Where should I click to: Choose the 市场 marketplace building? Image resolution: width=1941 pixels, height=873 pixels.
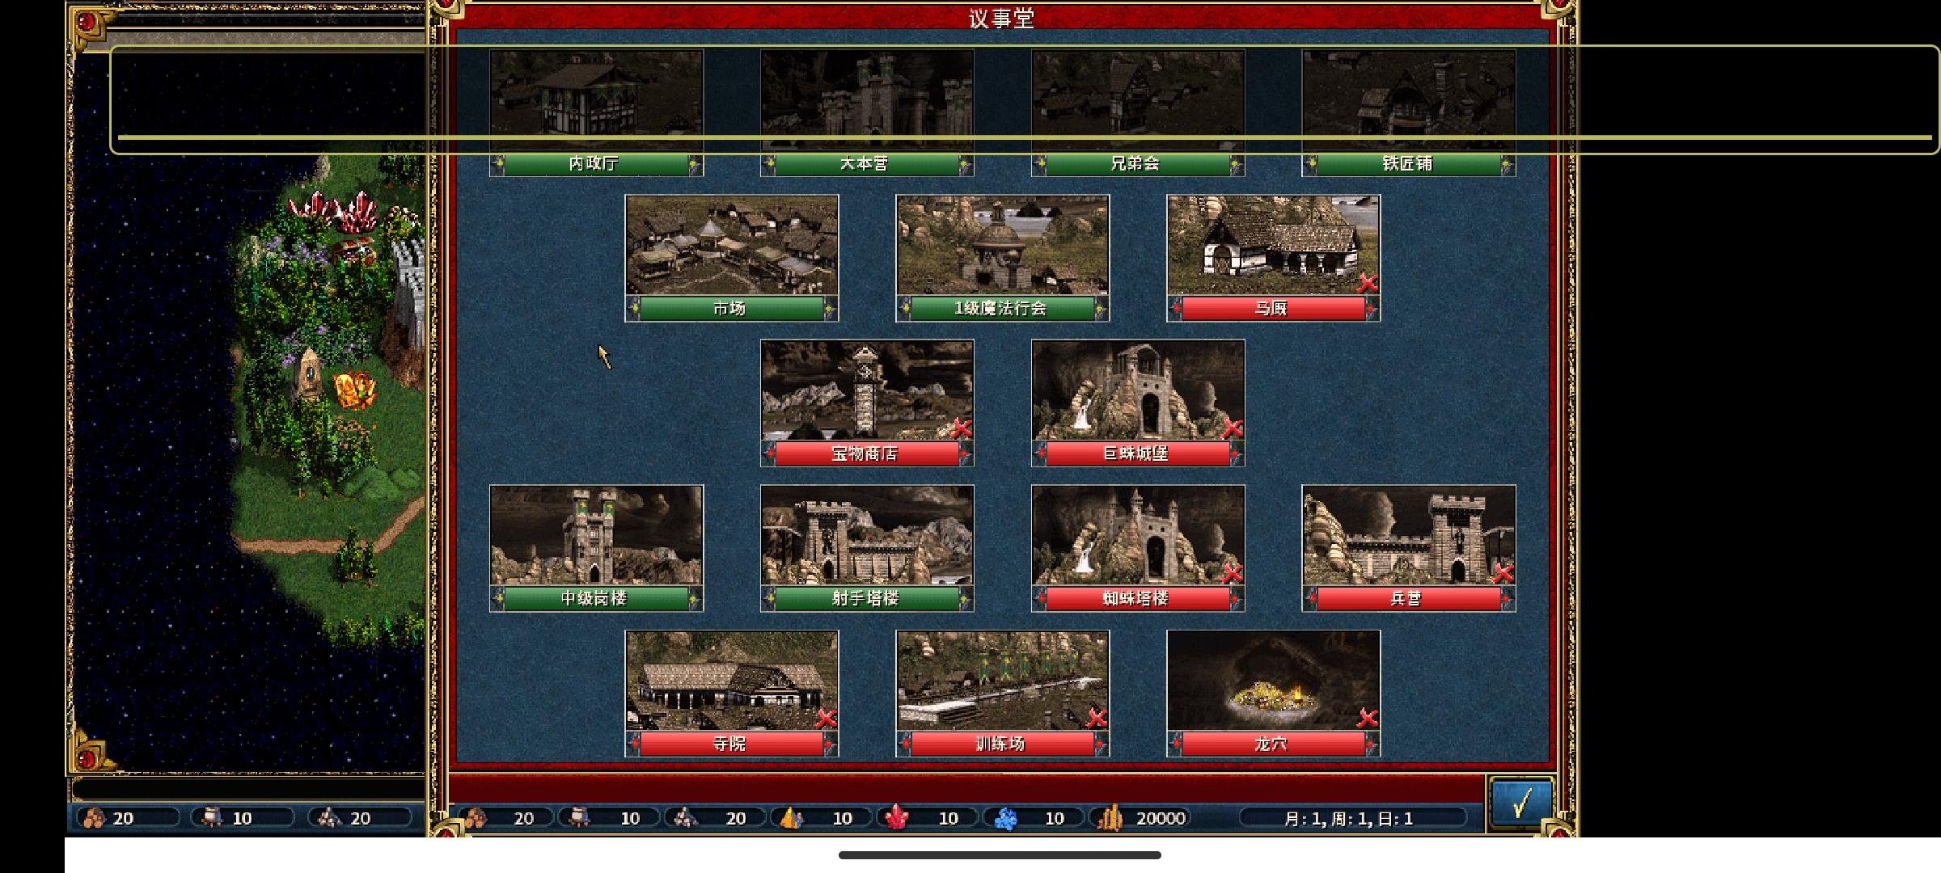click(732, 258)
